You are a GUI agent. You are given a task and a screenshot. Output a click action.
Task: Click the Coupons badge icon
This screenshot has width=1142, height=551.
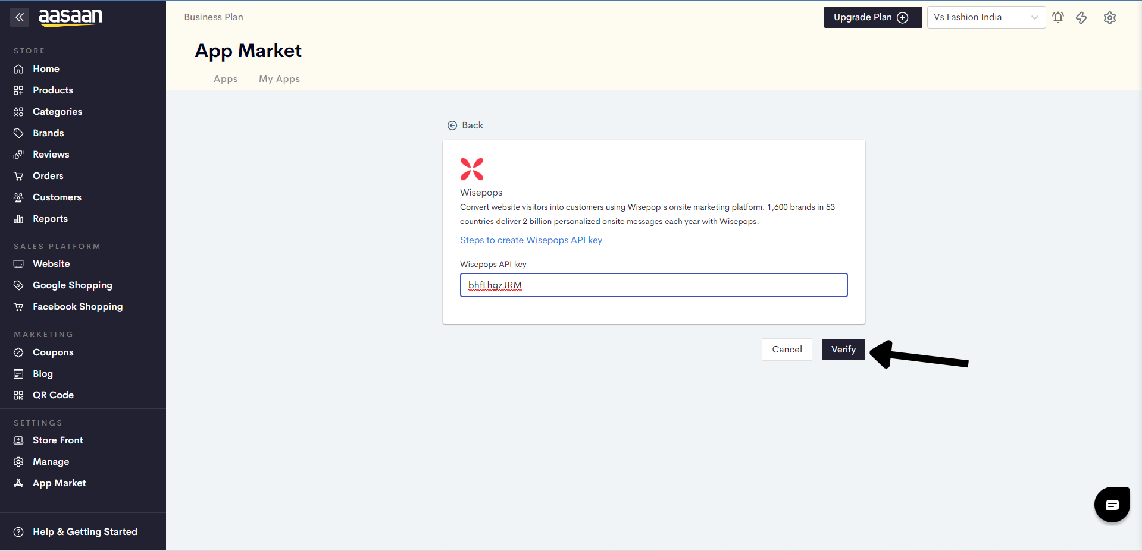pos(18,352)
